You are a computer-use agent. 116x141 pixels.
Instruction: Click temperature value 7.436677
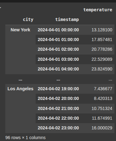[x=103, y=89]
